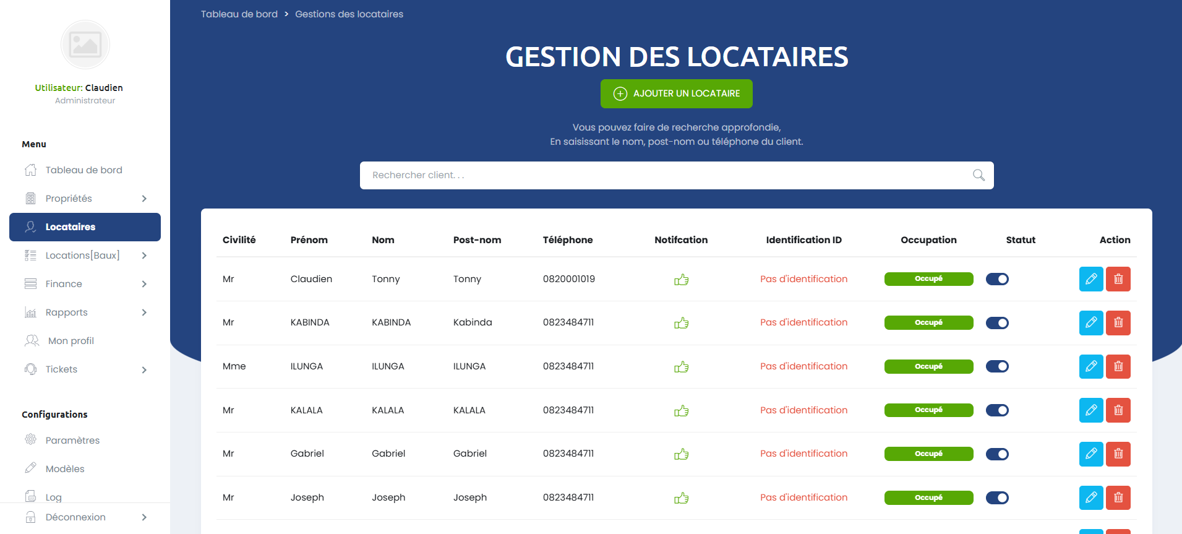1182x534 pixels.
Task: Delete the Gabriel tenant row
Action: [x=1118, y=454]
